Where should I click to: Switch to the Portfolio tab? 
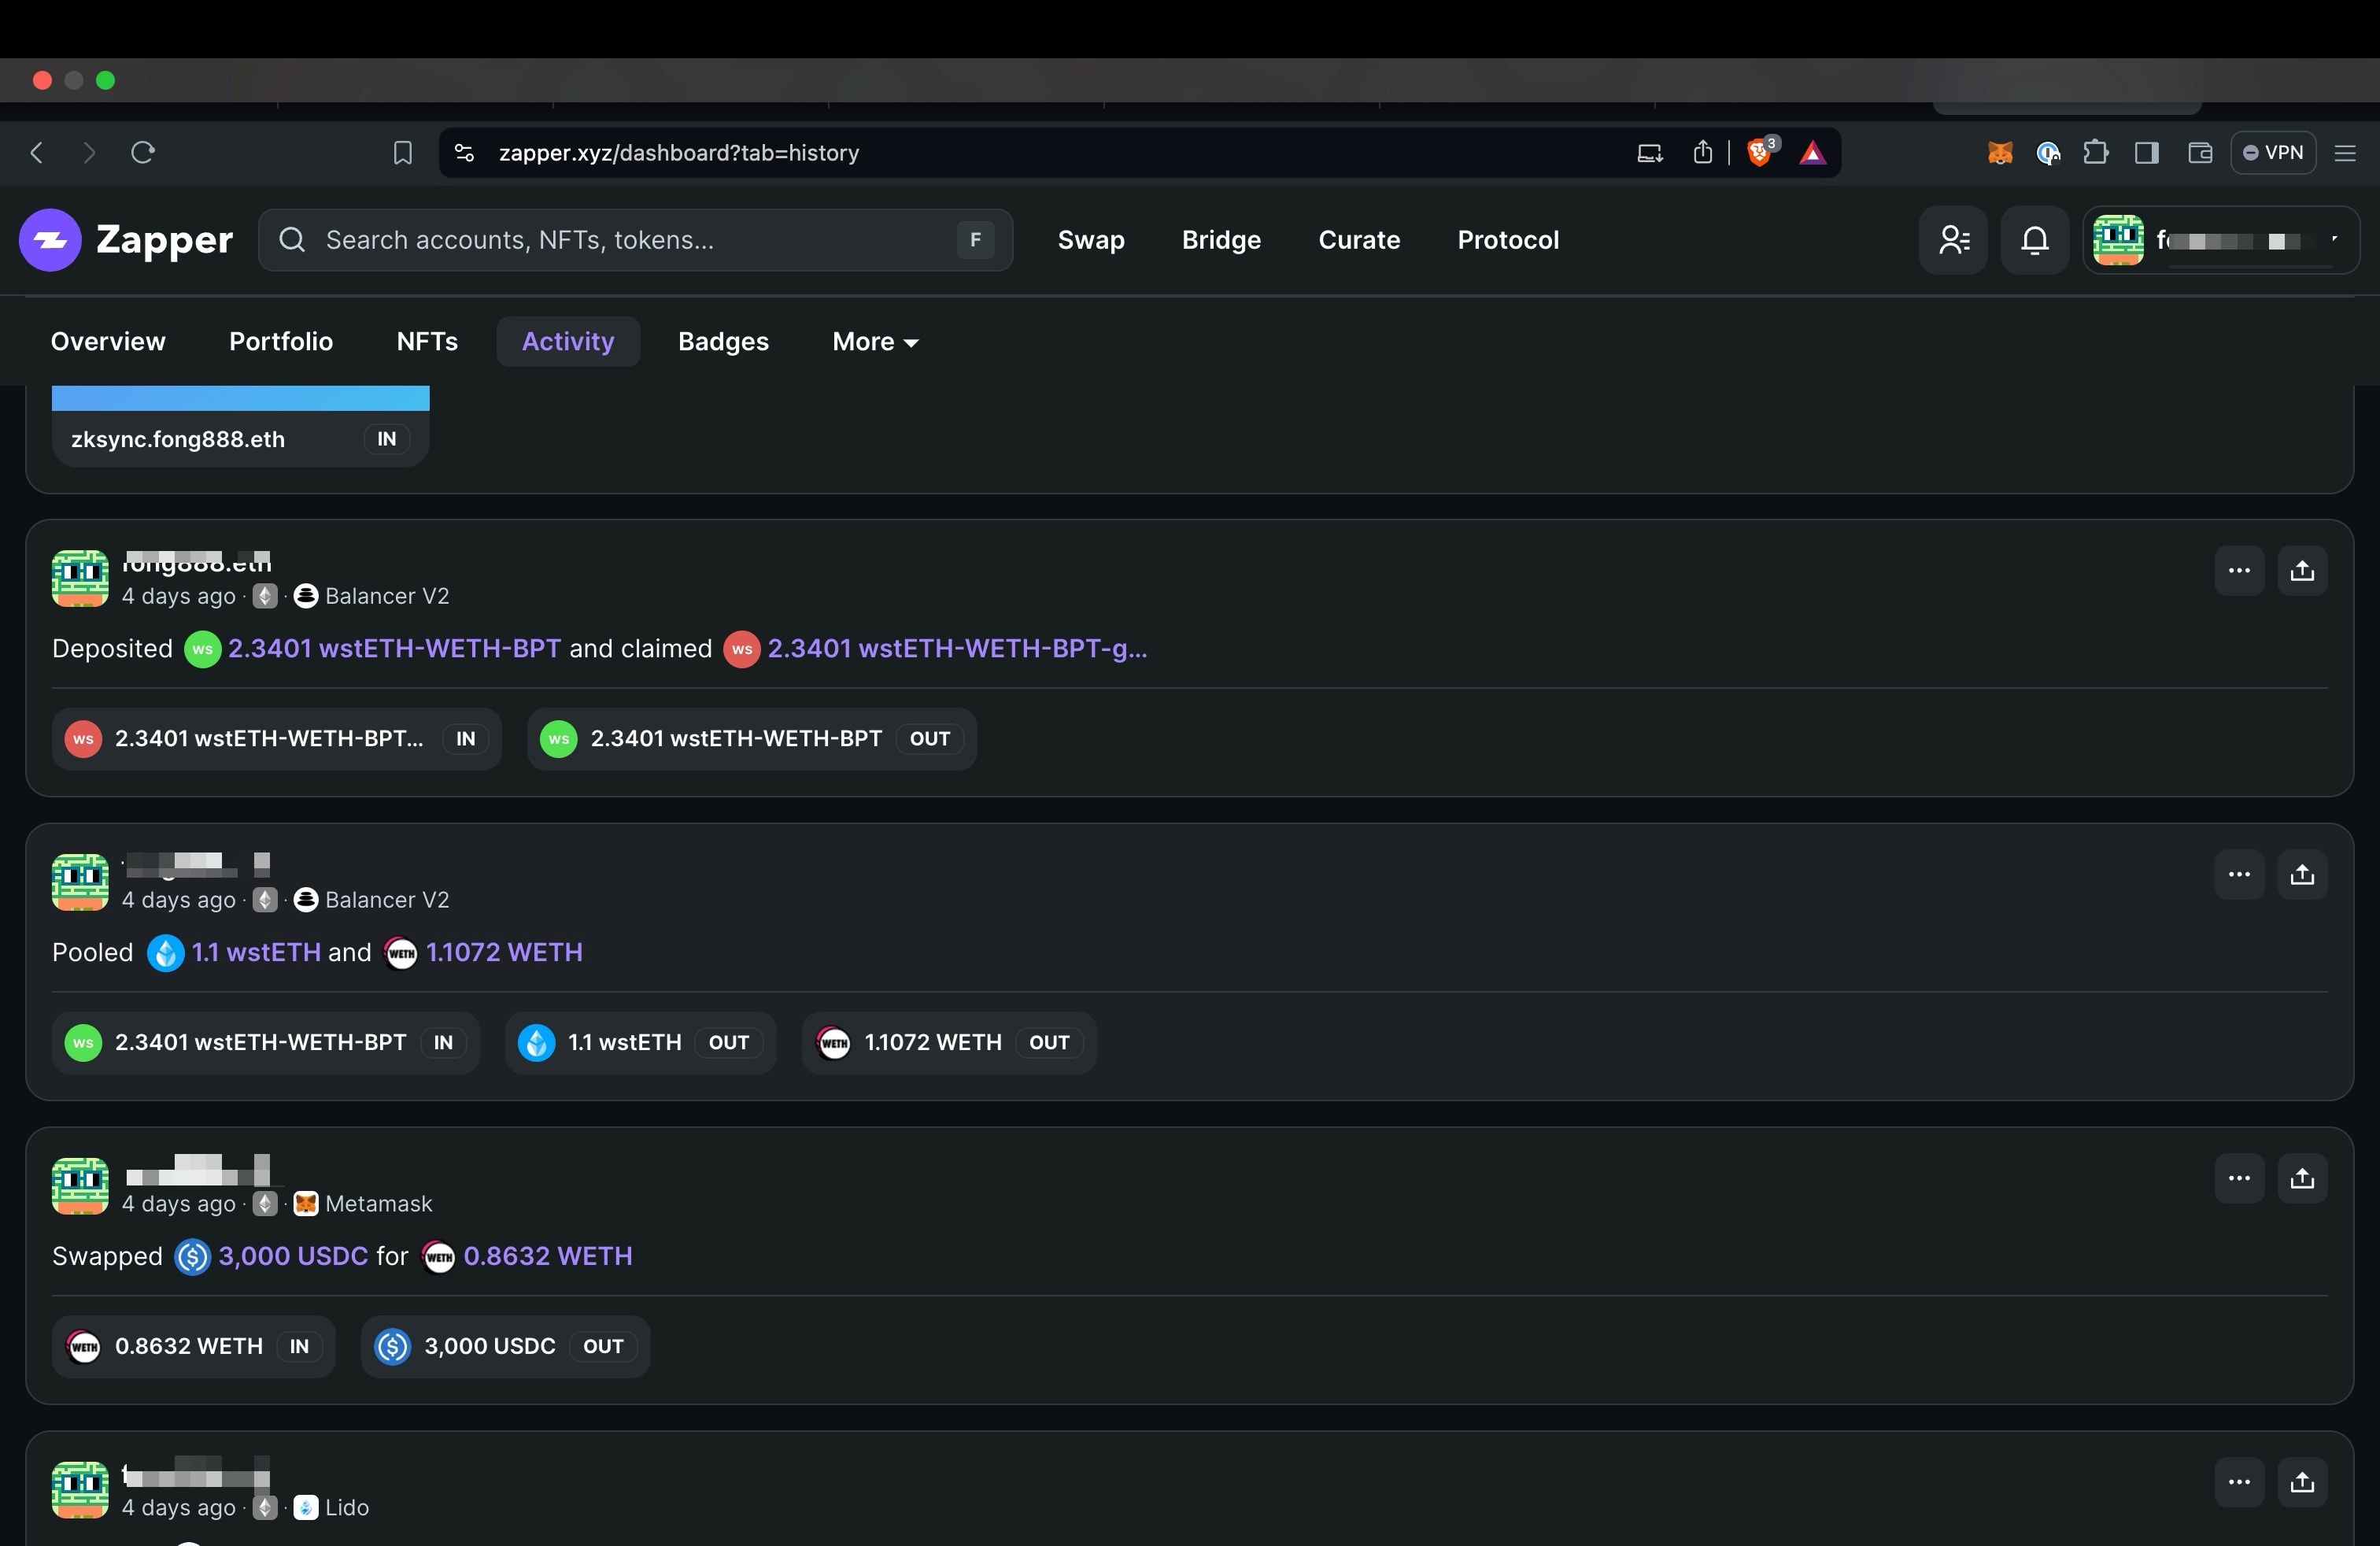[x=281, y=342]
